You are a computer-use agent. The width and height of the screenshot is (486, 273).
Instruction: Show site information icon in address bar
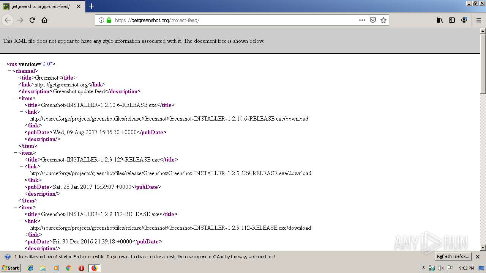pyautogui.click(x=101, y=20)
